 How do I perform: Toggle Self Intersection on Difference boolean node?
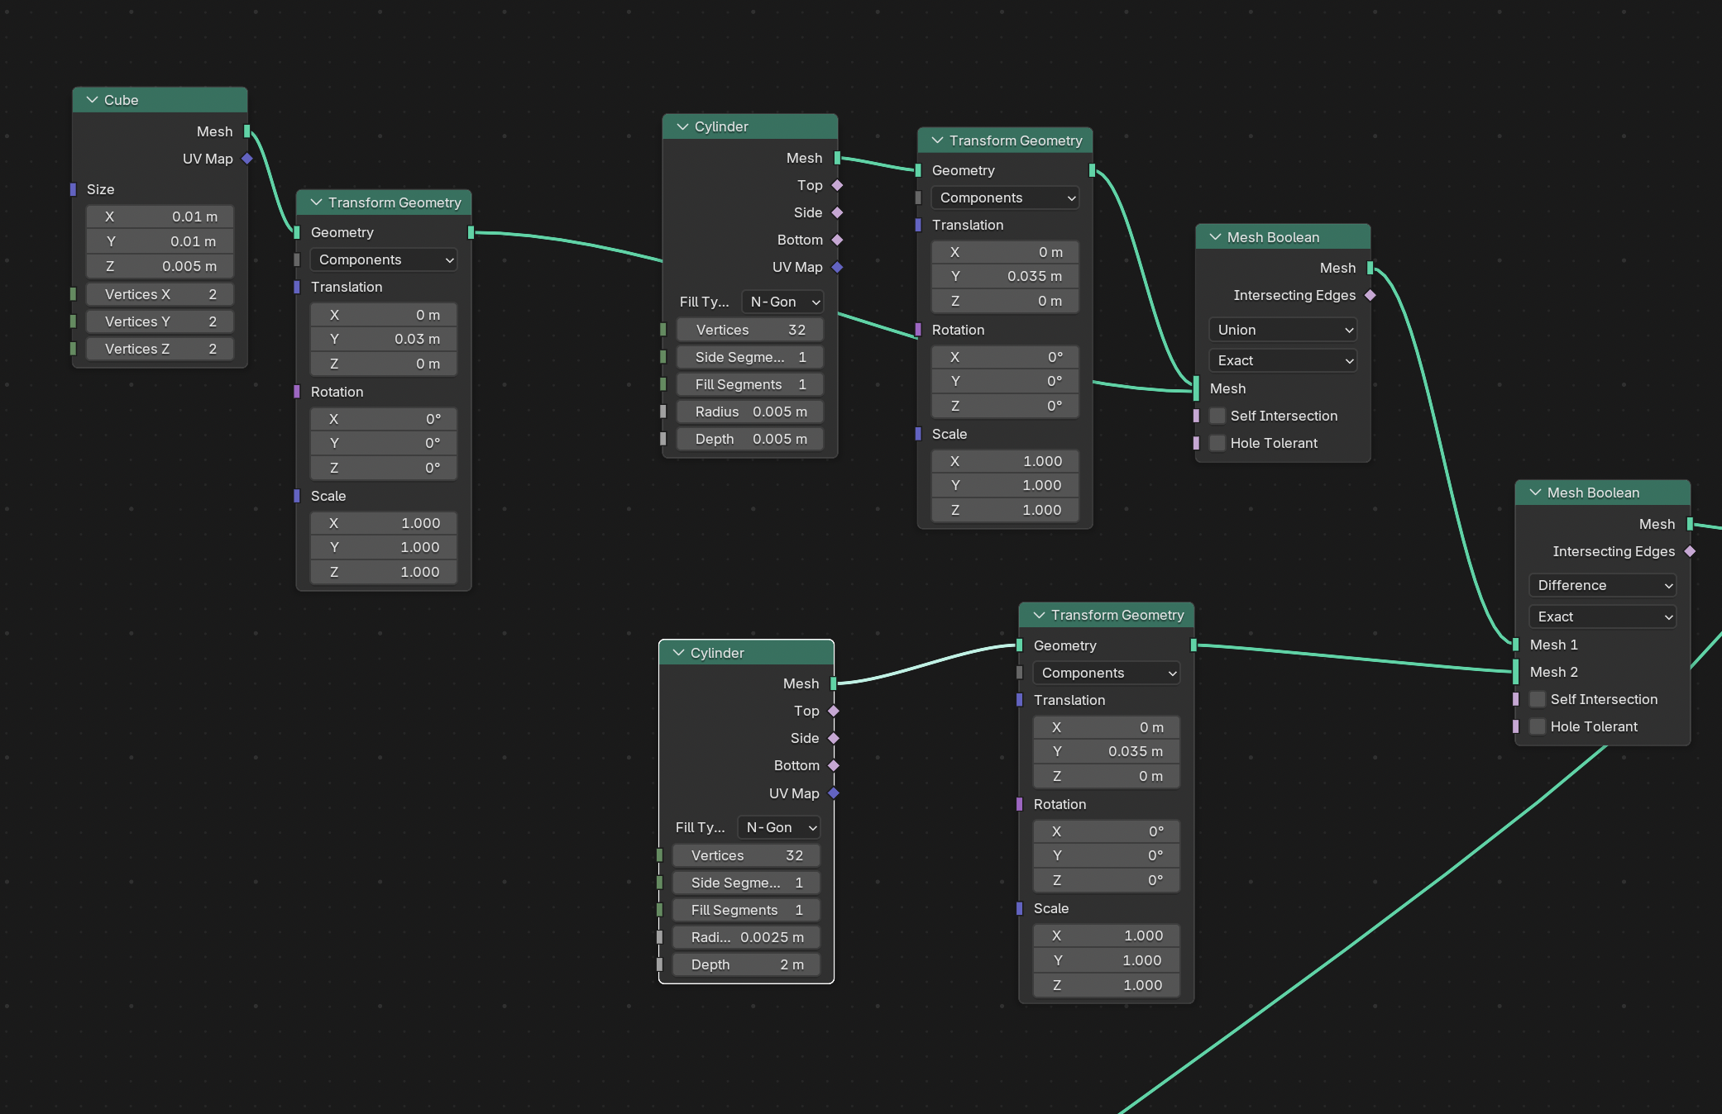(x=1538, y=699)
